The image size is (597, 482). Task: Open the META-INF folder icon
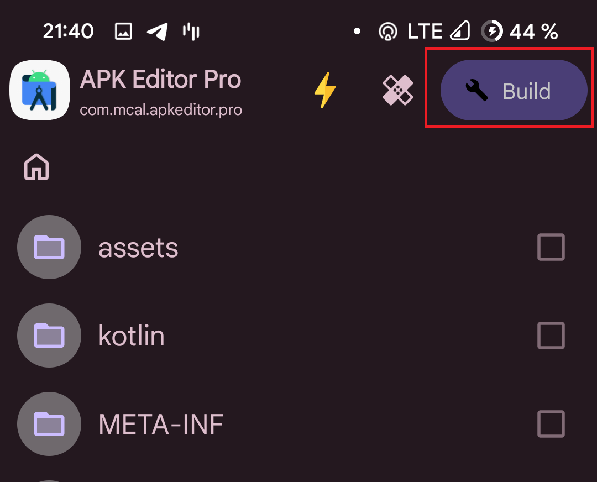(x=49, y=424)
